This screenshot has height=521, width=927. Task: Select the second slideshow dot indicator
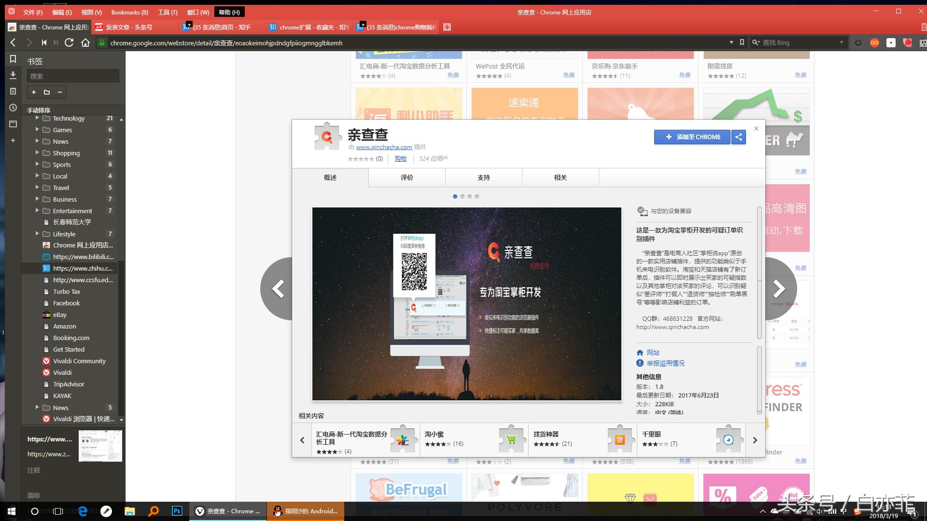pyautogui.click(x=462, y=196)
